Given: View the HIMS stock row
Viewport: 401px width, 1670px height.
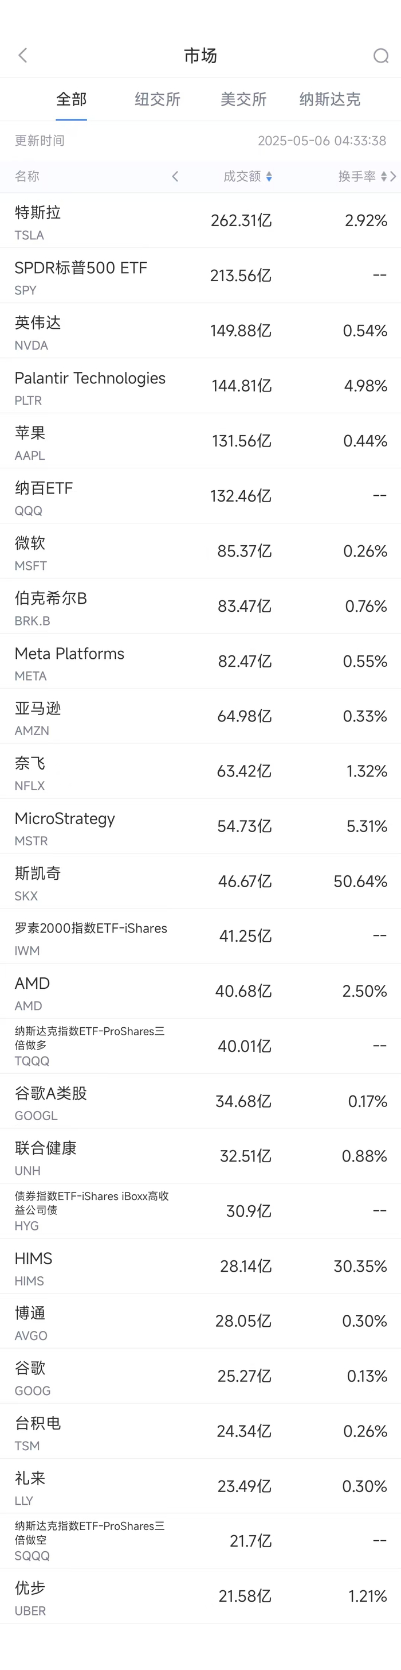Looking at the screenshot, I should [200, 1266].
